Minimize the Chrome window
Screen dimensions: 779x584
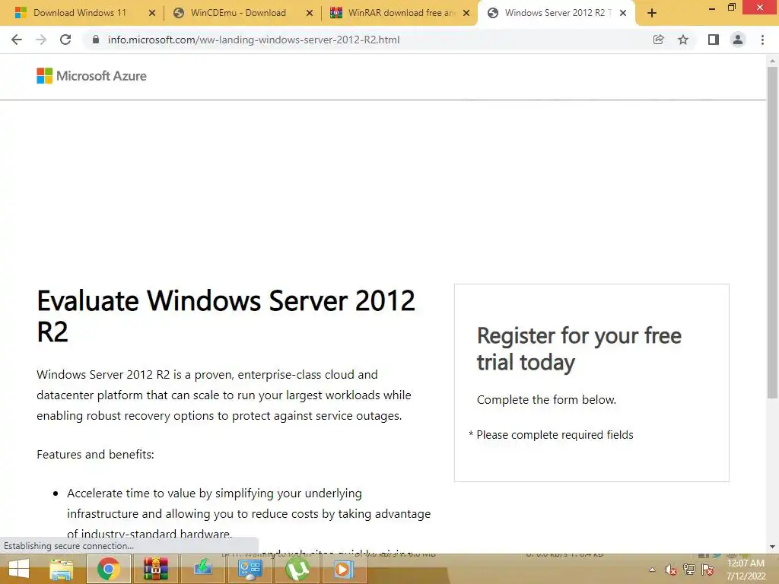pos(712,8)
